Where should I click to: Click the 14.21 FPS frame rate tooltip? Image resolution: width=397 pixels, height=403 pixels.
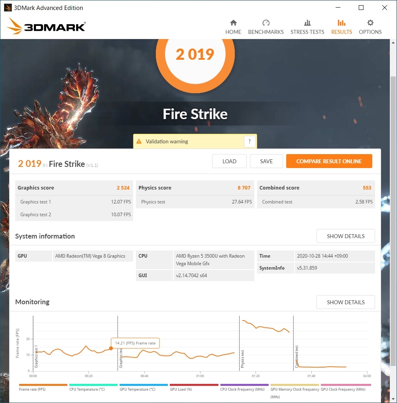click(135, 343)
